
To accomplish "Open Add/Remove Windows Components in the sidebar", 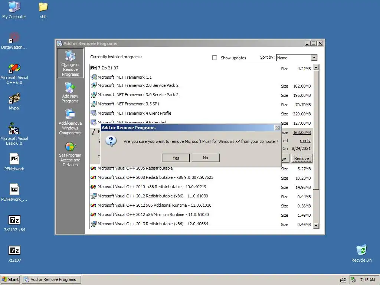I will (x=70, y=122).
